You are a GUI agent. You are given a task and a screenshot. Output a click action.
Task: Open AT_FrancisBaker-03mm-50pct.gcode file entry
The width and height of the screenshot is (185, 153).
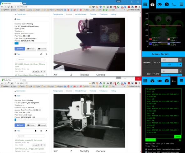[29, 75]
